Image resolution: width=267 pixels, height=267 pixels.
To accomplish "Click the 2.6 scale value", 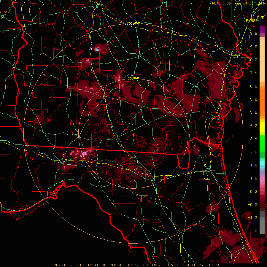I will coord(254,152).
